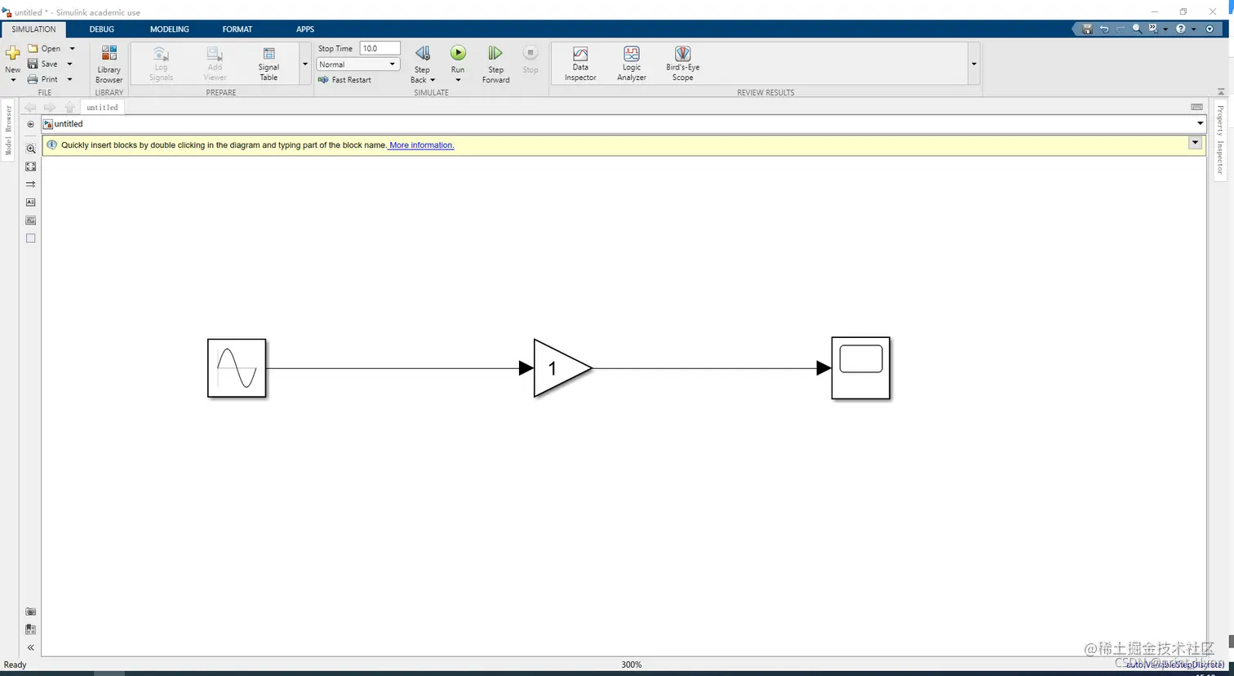Switch to the SIMULATION tab
This screenshot has height=676, width=1234.
(33, 29)
